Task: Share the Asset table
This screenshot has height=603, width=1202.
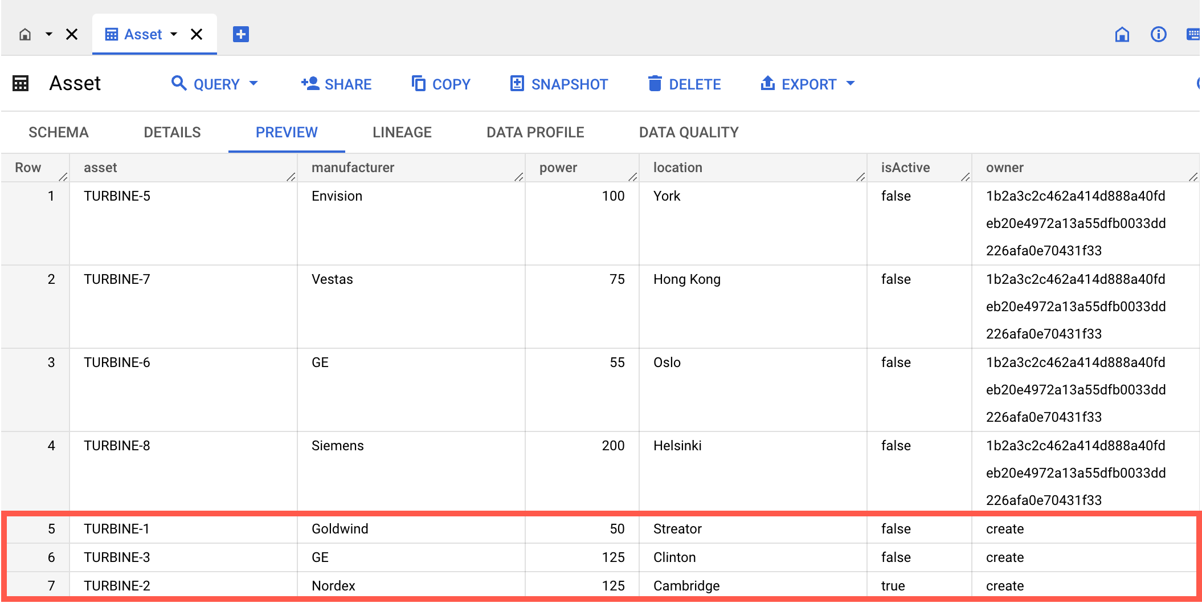Action: [337, 84]
